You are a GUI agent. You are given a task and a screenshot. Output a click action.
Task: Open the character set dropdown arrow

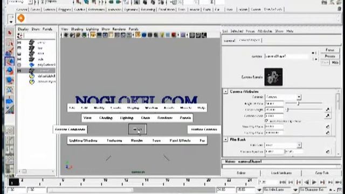pos(295,190)
